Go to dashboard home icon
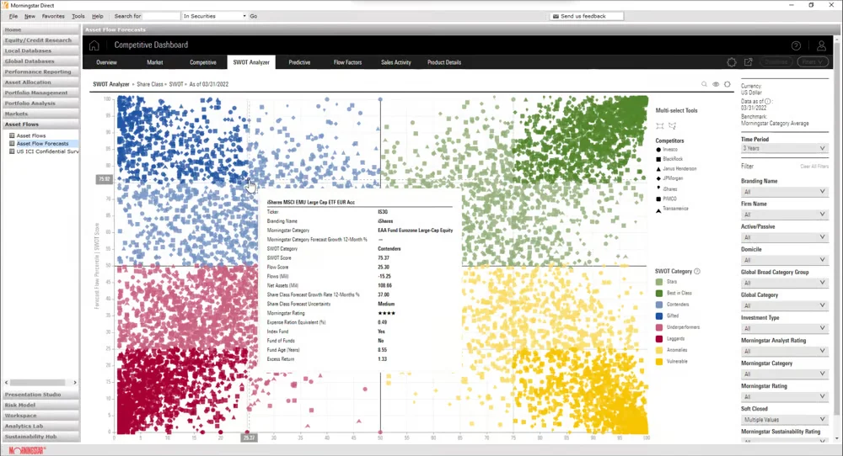 (94, 45)
